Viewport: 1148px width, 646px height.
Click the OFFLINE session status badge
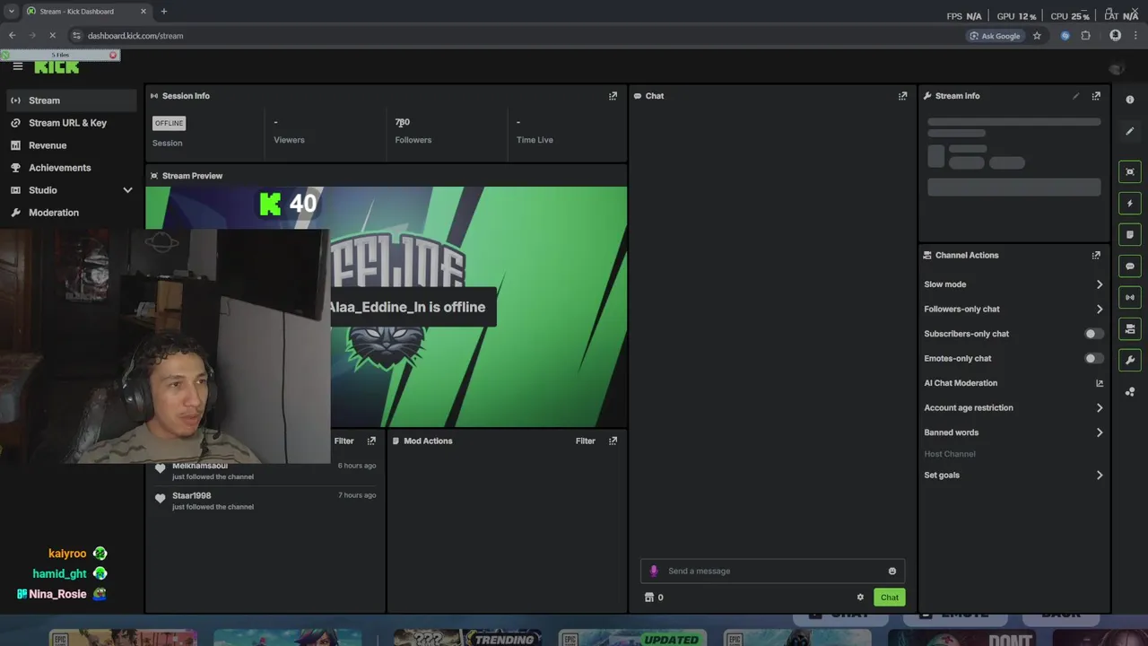(x=169, y=124)
